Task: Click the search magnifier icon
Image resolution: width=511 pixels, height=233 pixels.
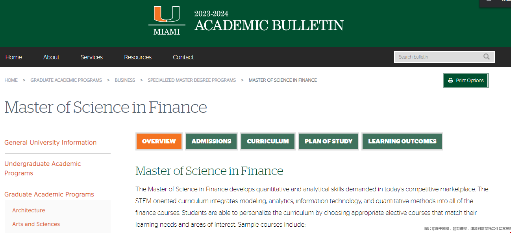Action: tap(487, 57)
